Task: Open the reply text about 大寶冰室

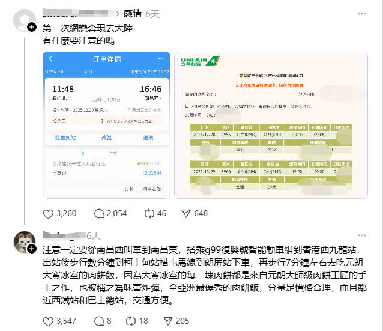Action: point(205,275)
